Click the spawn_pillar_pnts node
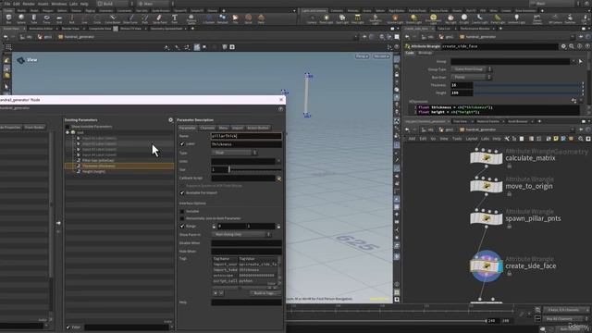This screenshot has height=333, width=592. click(x=487, y=218)
